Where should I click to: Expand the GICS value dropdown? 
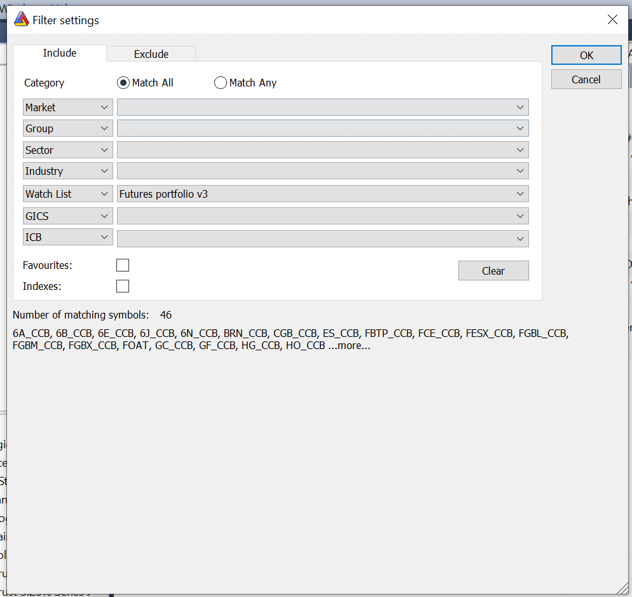click(322, 216)
